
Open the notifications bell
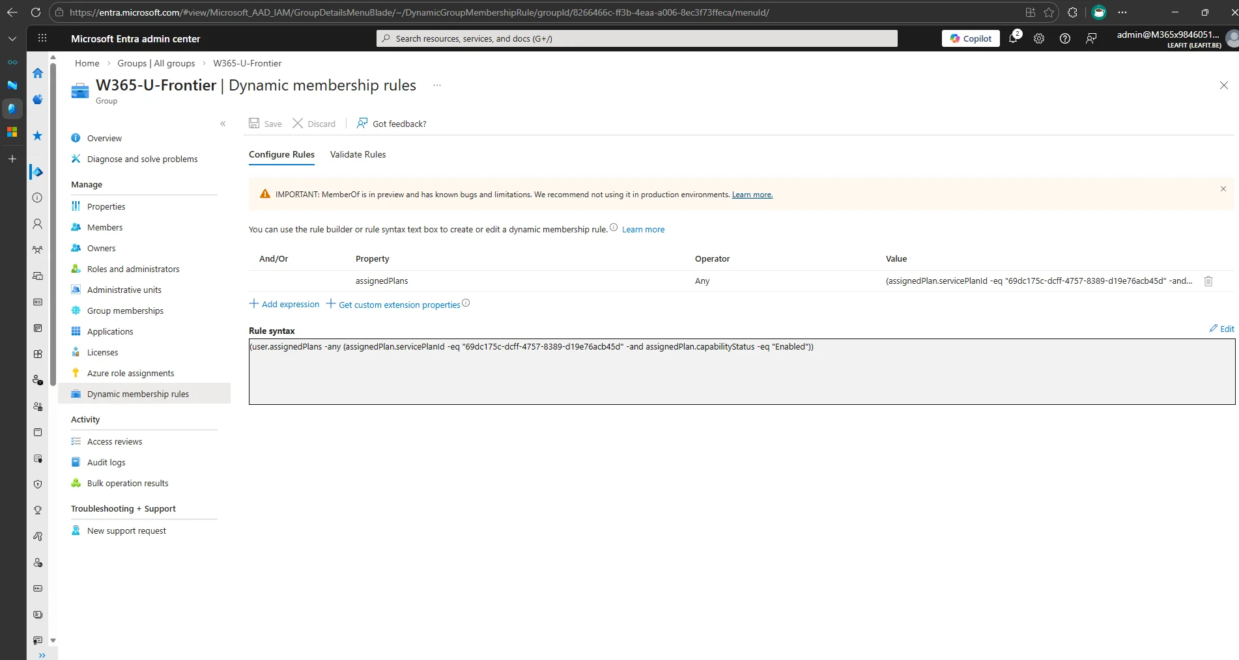click(1012, 38)
